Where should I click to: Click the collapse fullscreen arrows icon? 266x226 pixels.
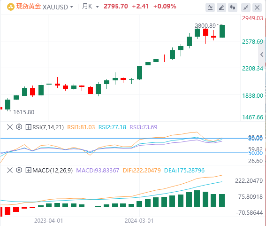[246, 8]
